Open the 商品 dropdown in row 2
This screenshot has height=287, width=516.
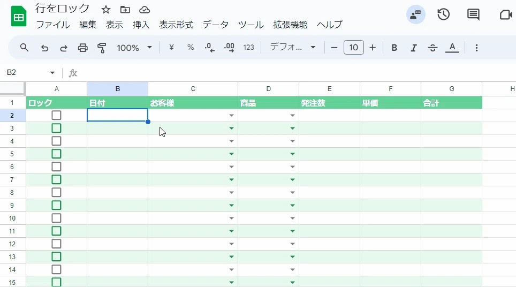coord(292,116)
